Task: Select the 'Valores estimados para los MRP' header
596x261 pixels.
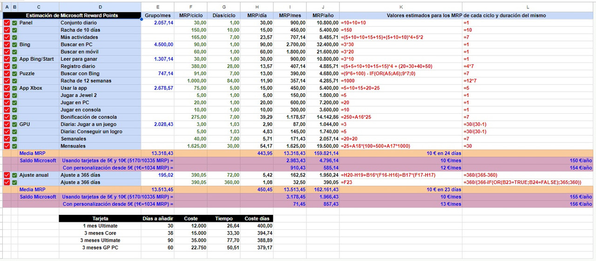Action: [x=467, y=15]
